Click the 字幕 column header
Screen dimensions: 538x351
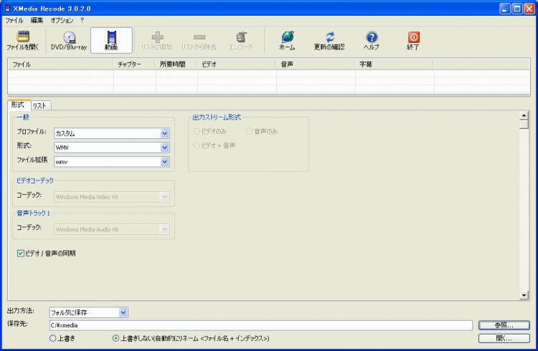(x=395, y=64)
